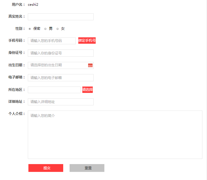The height and width of the screenshot is (180, 207).
Task: Focus the 所在地区 region box
Action: [54, 90]
